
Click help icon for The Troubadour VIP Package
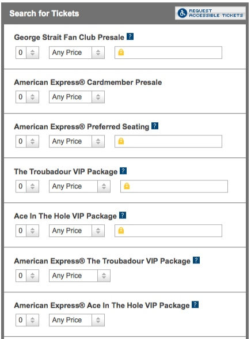click(x=123, y=171)
